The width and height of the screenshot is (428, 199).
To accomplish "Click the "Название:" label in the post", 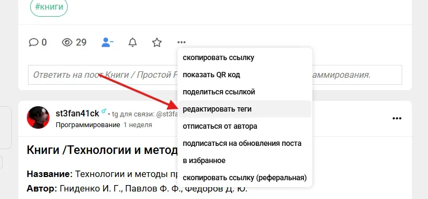I will click(49, 174).
